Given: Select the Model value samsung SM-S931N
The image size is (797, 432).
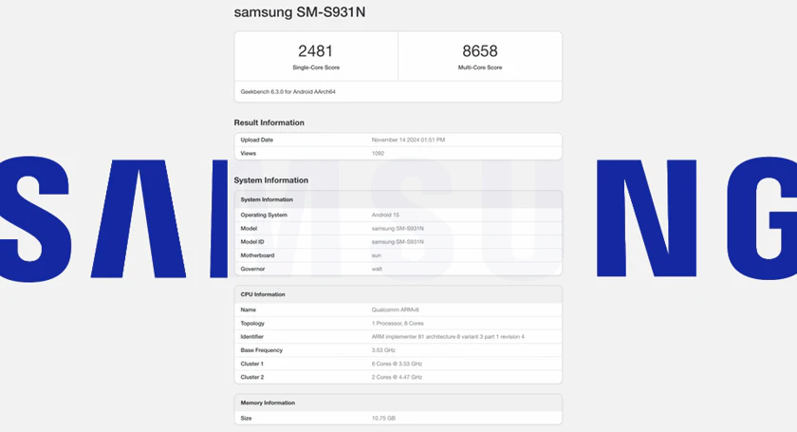Looking at the screenshot, I should [x=398, y=229].
